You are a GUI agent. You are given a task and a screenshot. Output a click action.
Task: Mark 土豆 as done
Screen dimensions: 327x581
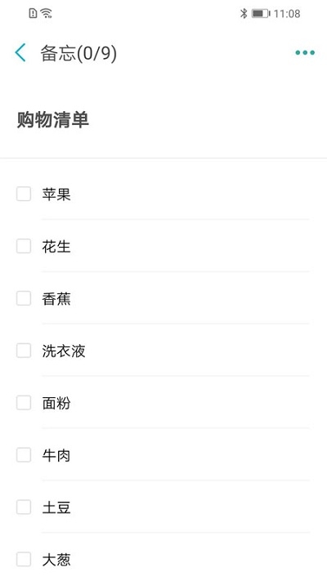pos(24,507)
